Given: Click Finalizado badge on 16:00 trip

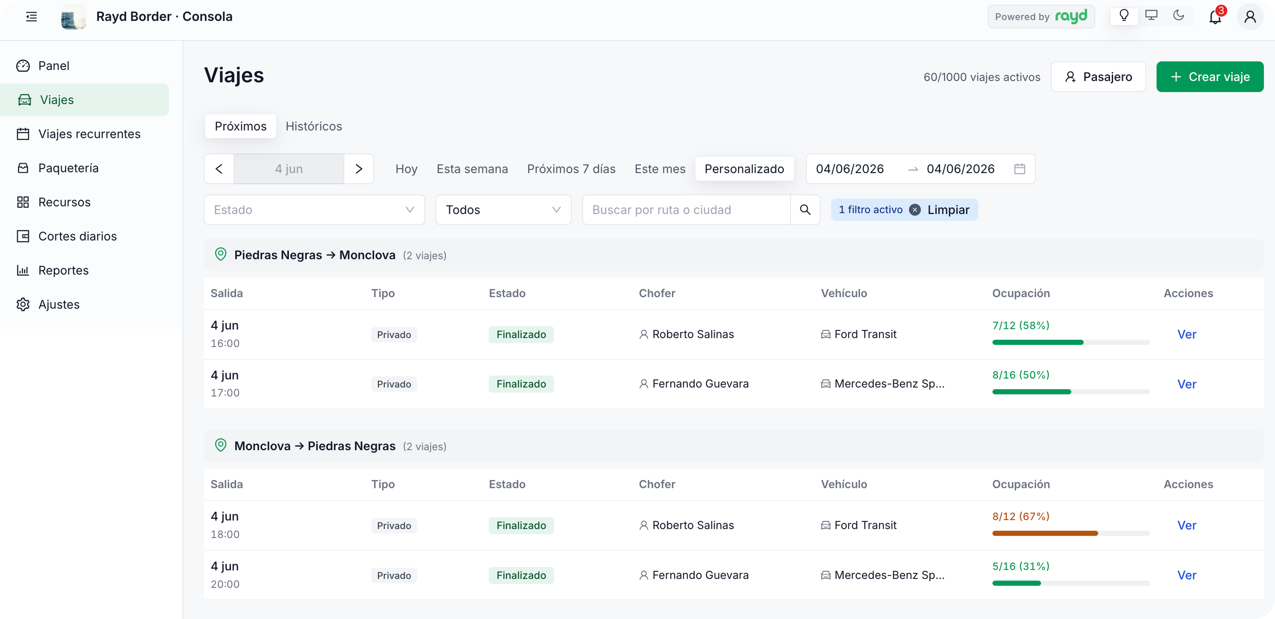Looking at the screenshot, I should (x=521, y=335).
